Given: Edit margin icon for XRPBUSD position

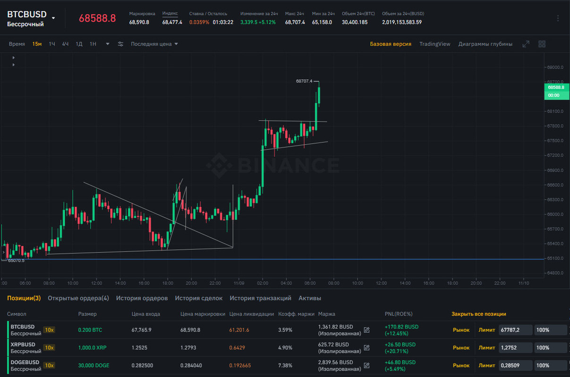Looking at the screenshot, I should (366, 348).
